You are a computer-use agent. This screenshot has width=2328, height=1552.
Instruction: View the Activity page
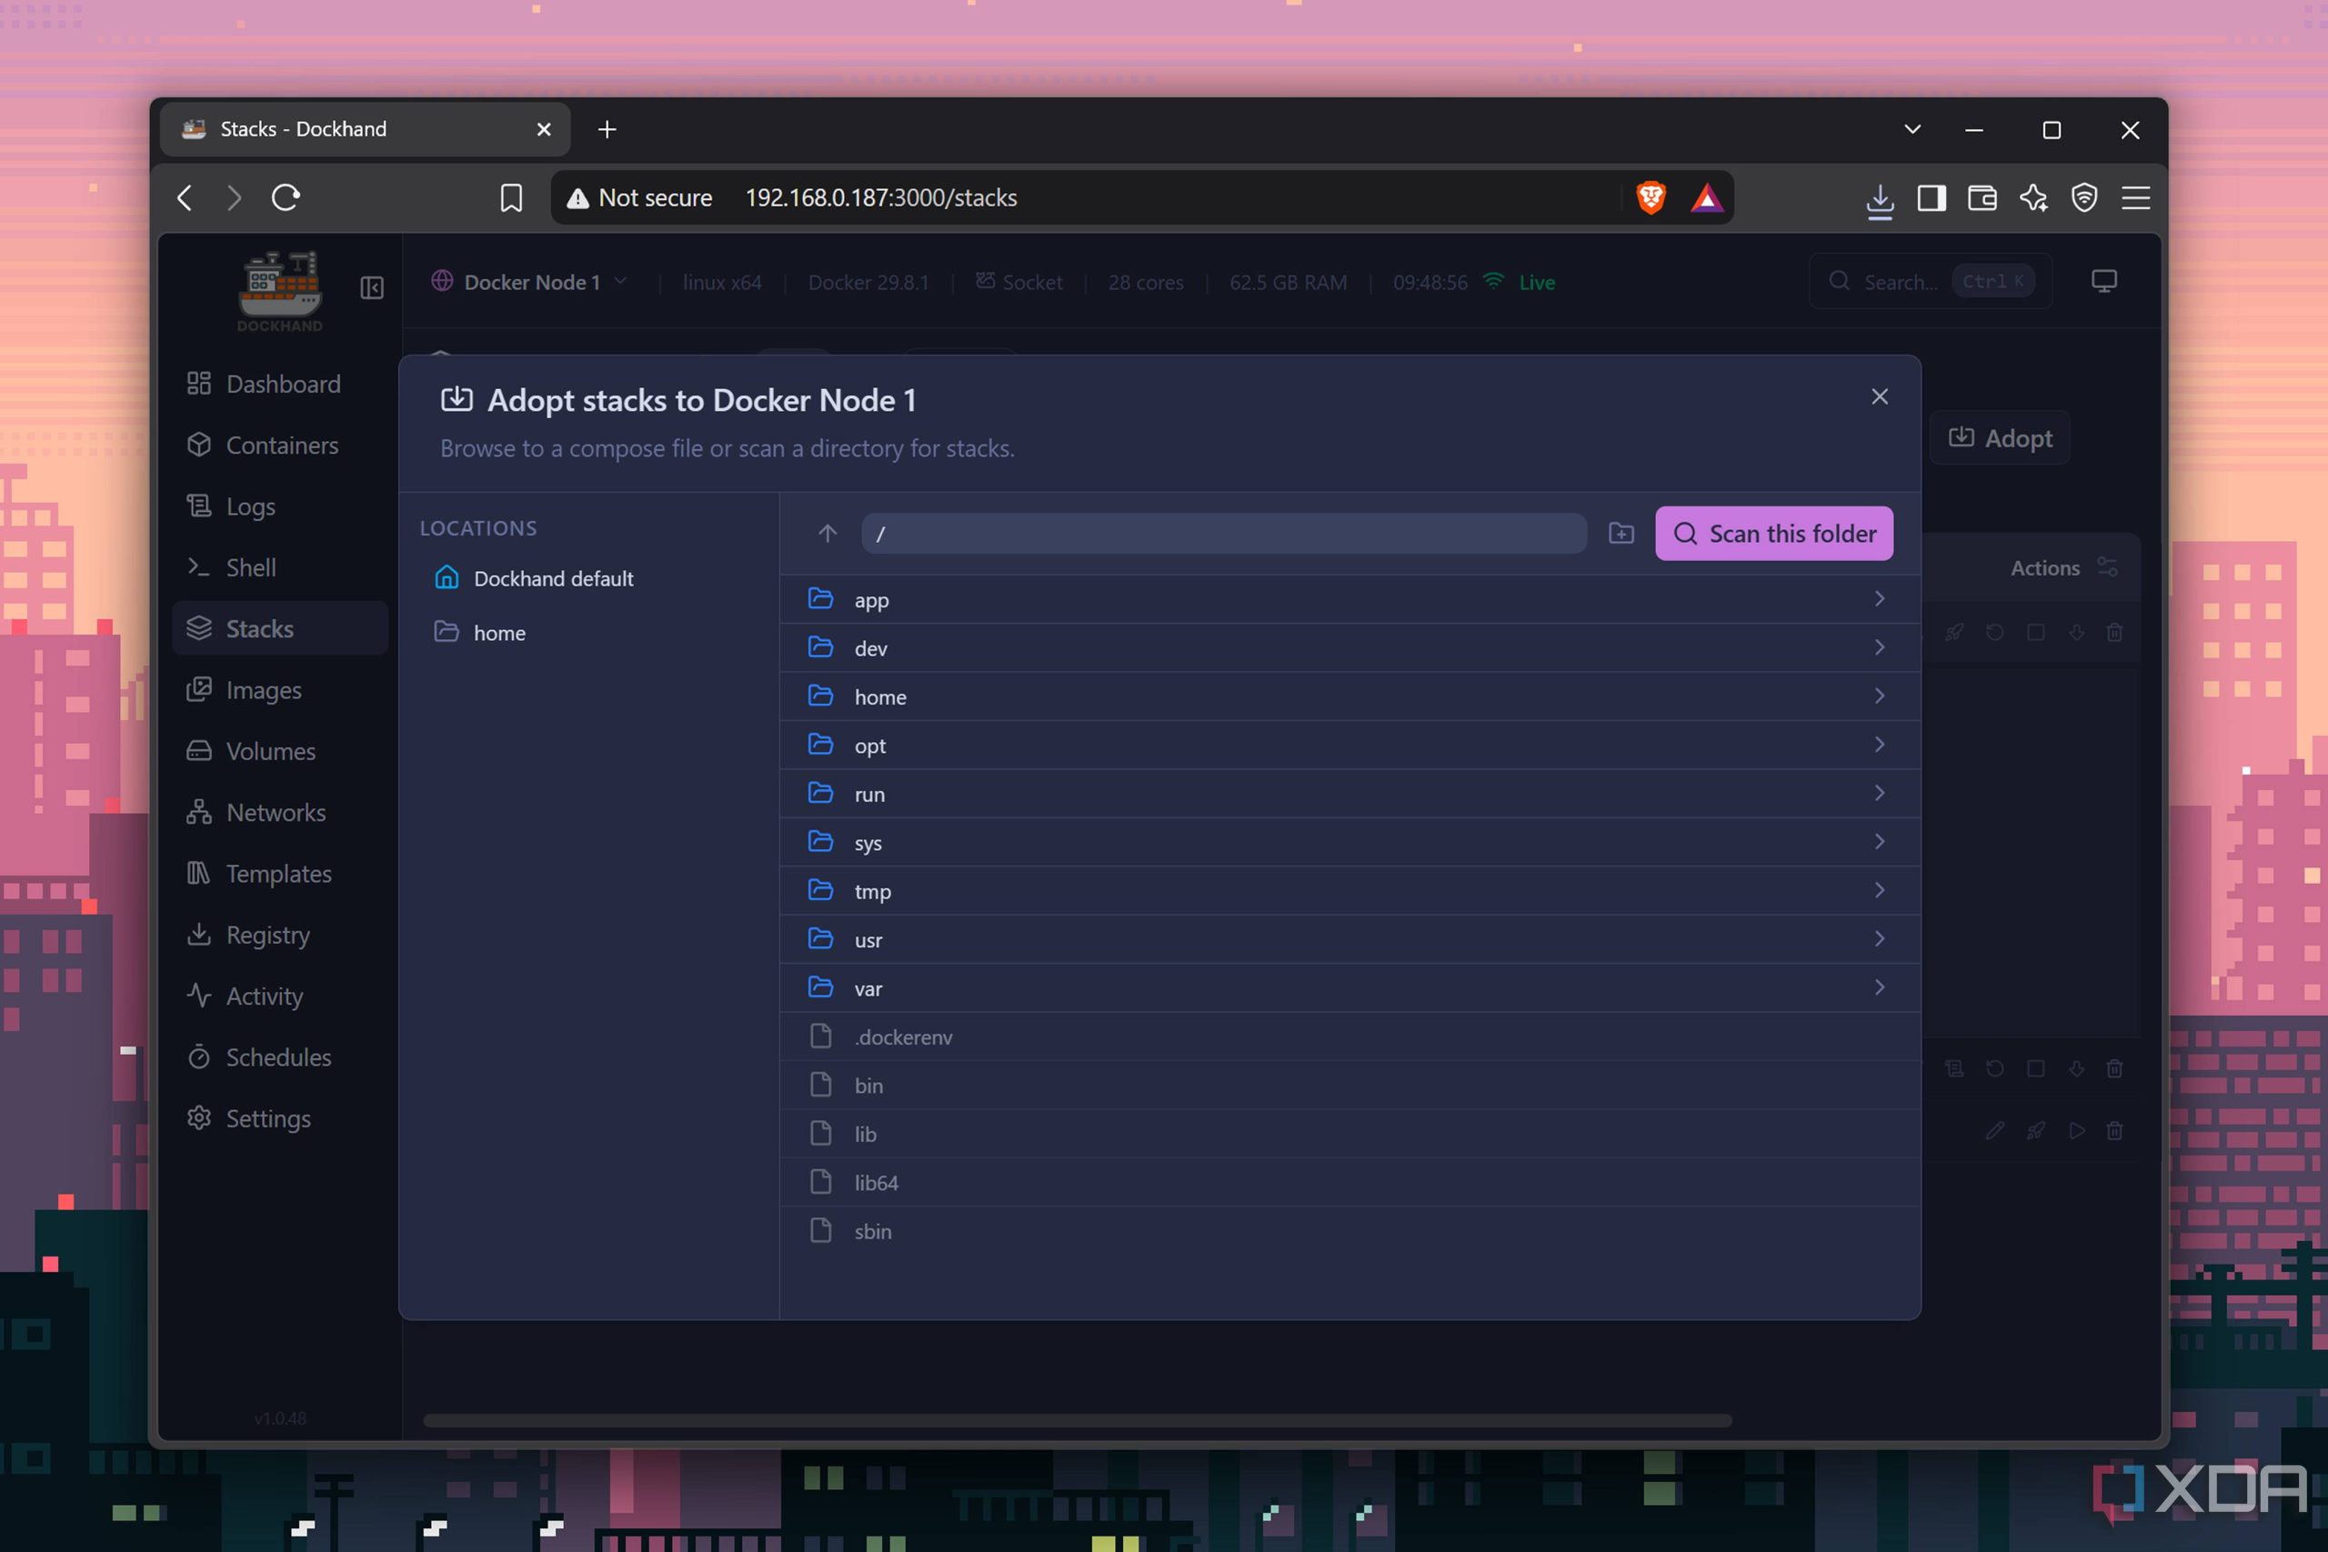tap(280, 996)
